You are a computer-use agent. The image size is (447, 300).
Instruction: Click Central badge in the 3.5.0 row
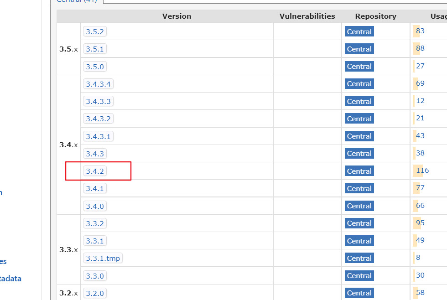coord(359,67)
